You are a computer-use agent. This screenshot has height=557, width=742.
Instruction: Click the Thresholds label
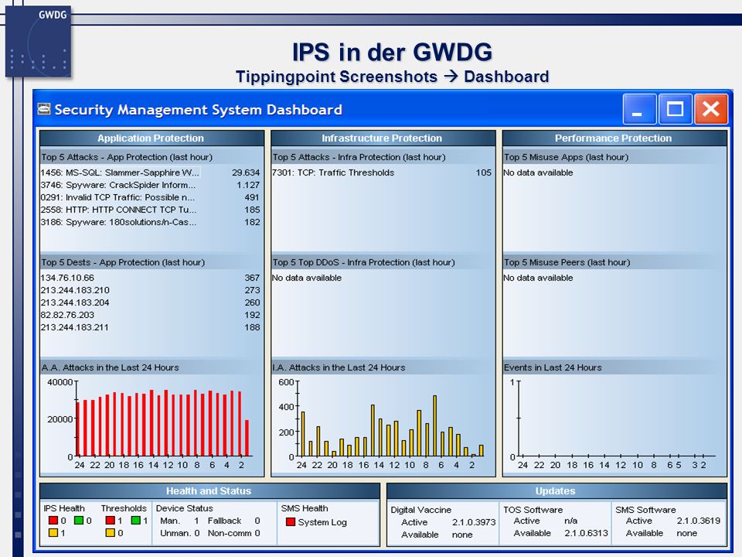[124, 507]
